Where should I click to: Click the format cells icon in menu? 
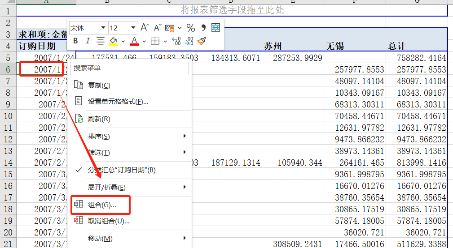point(79,101)
